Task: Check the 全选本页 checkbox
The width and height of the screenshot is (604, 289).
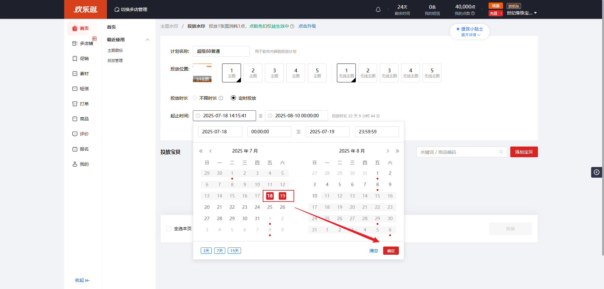Action: point(169,229)
